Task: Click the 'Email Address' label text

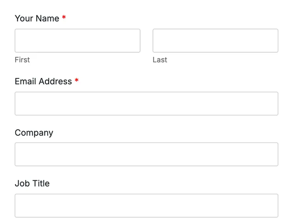Action: pyautogui.click(x=43, y=82)
